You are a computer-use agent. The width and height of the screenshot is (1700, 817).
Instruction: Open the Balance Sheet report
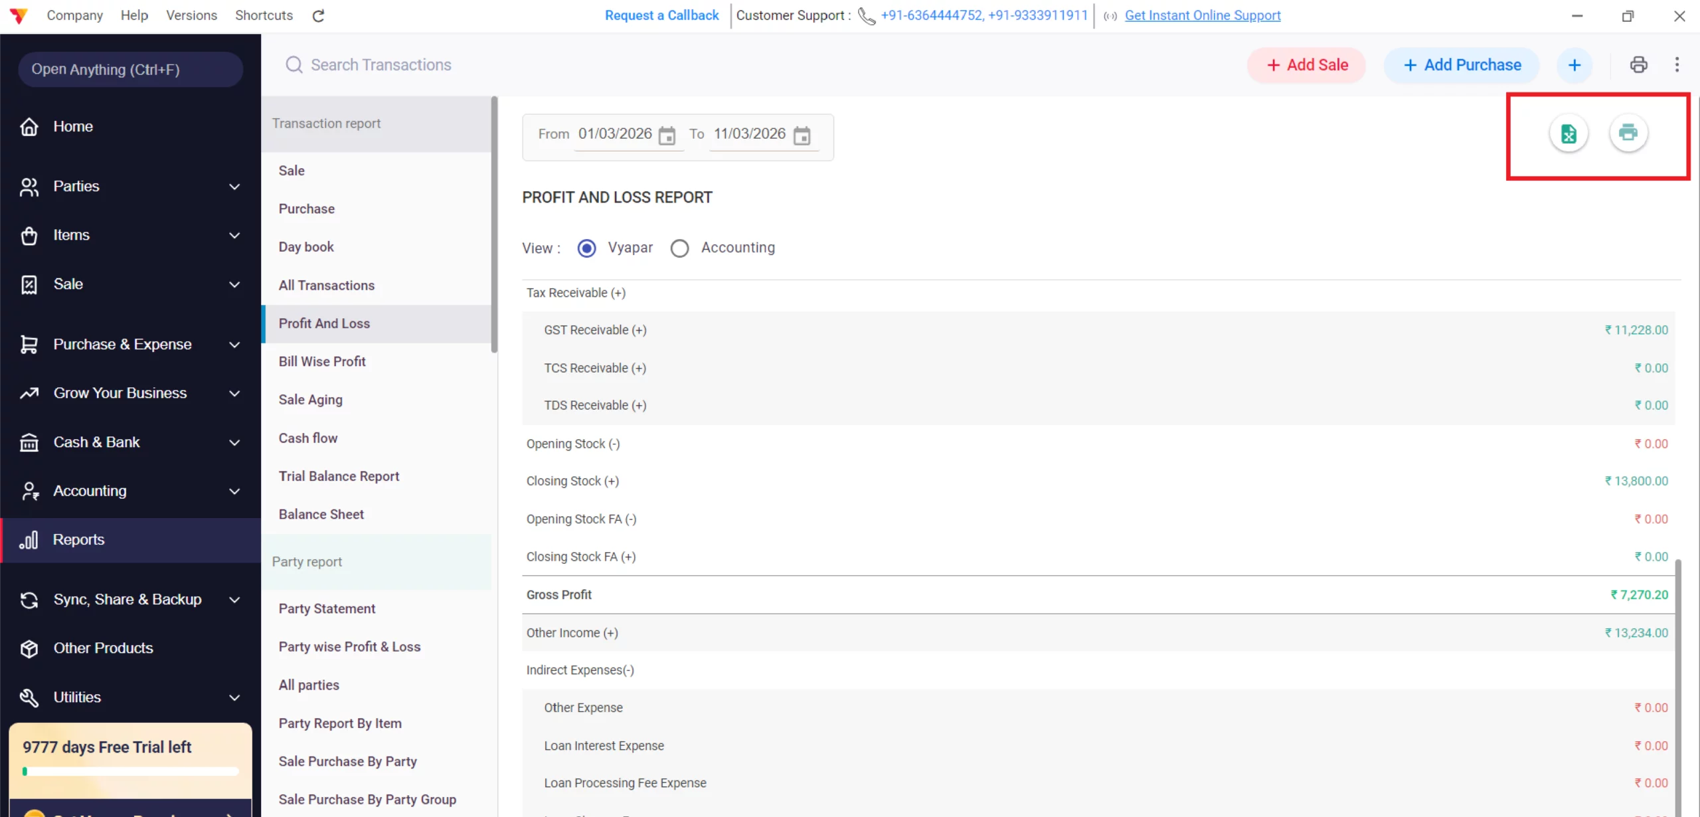tap(321, 514)
